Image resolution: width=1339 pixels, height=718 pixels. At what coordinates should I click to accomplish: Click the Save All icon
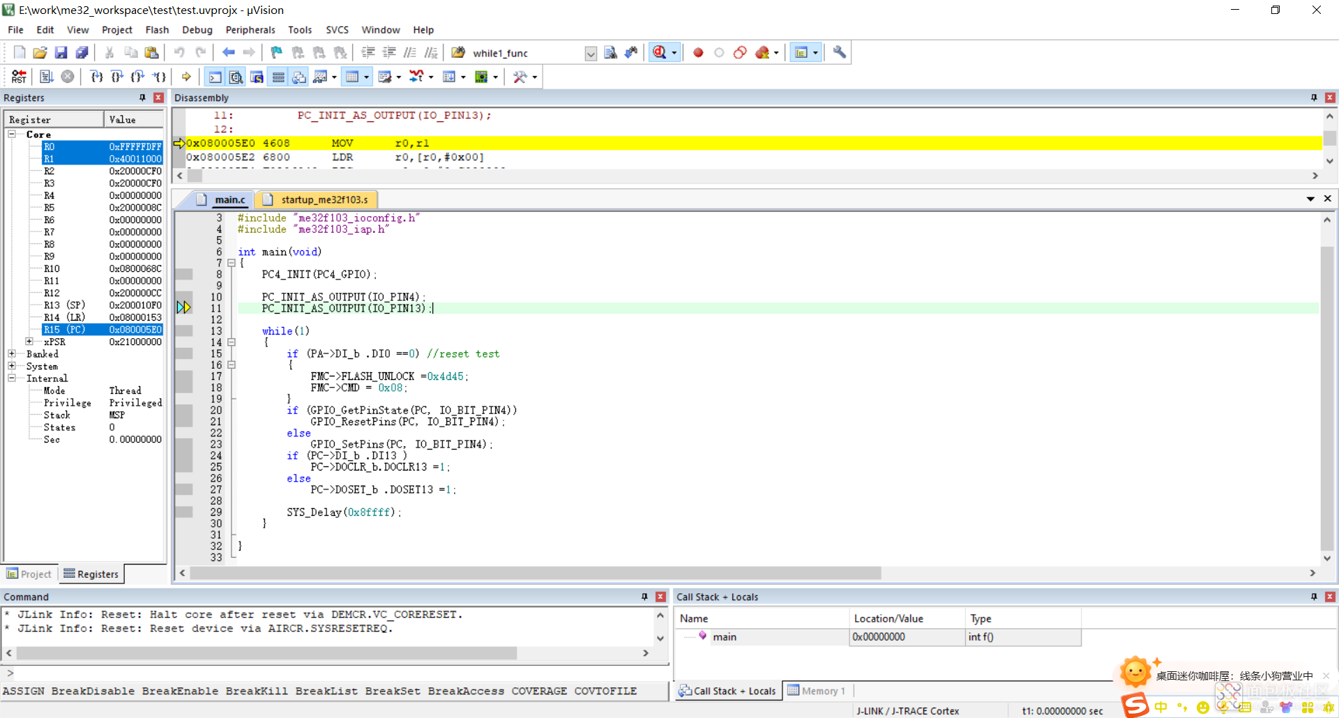tap(82, 52)
